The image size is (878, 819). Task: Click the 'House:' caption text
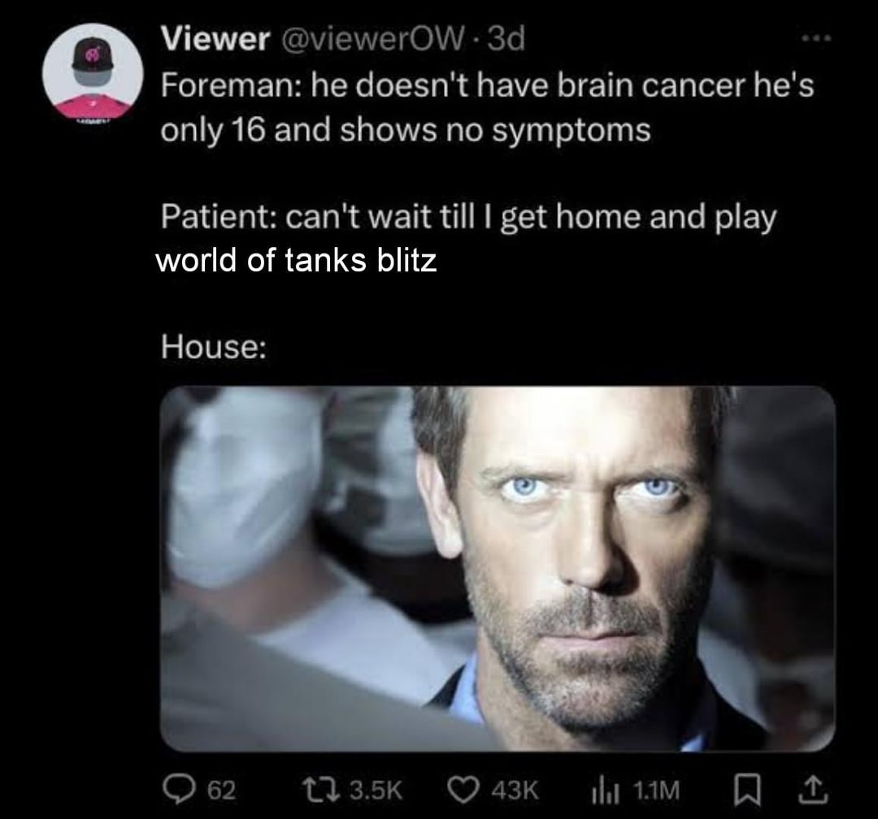pyautogui.click(x=214, y=346)
